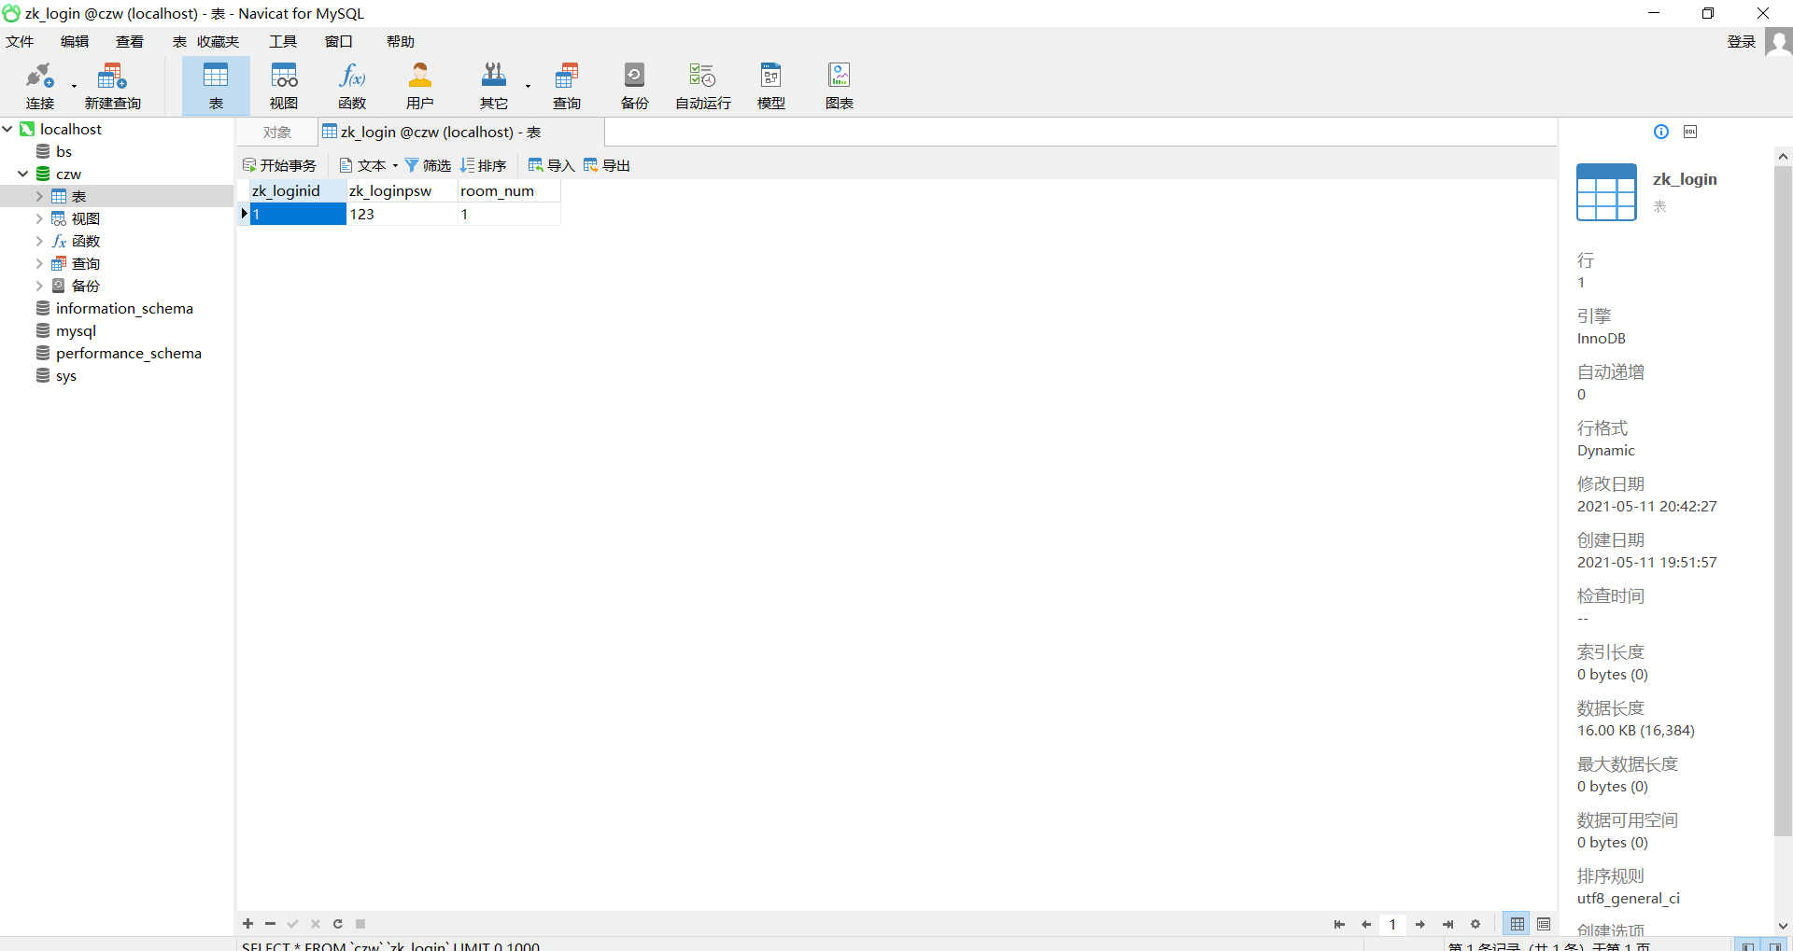Add a new record with the plus icon
Screen dimensions: 1793x951
point(247,924)
